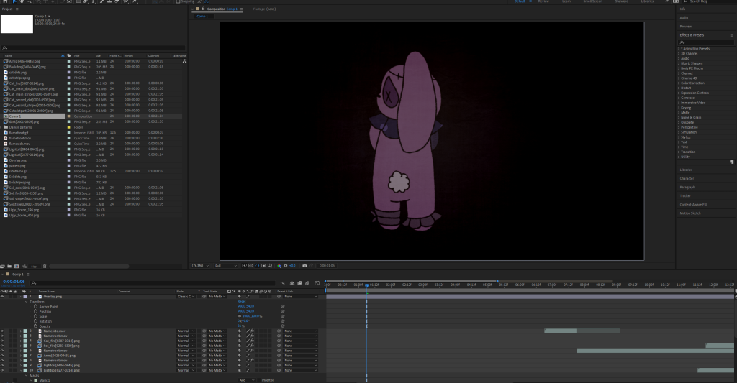Screen dimensions: 737x383
Task: Hide the flameside.mov layer eye
Action: coord(2,331)
